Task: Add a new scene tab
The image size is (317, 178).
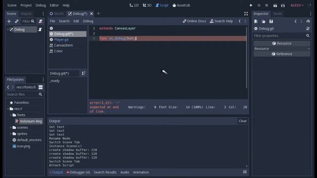Action: point(99,13)
